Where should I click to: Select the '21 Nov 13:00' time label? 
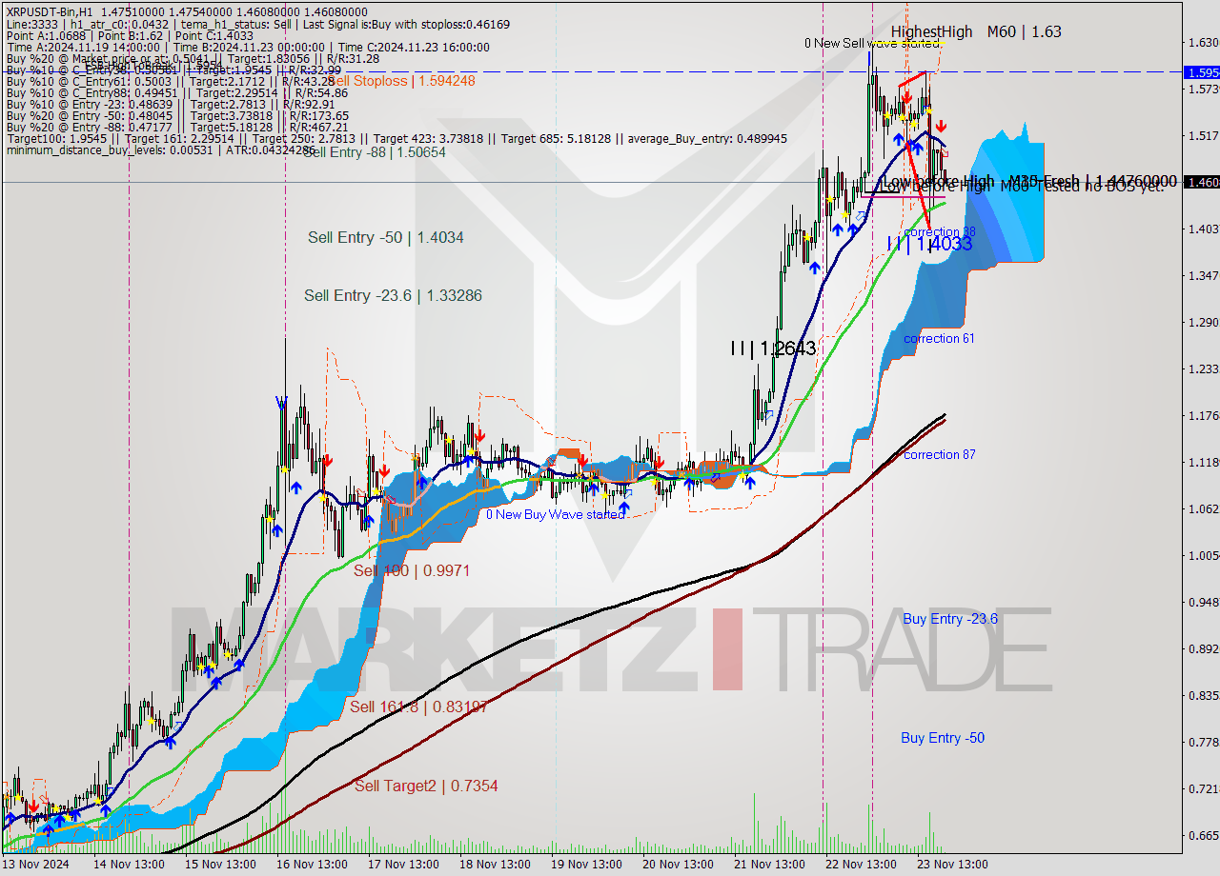[x=769, y=865]
